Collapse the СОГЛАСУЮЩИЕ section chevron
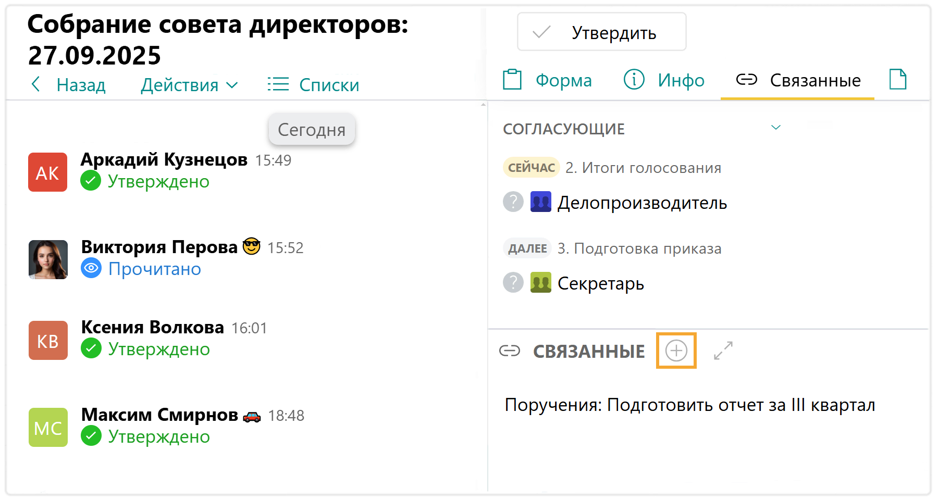938x500 pixels. coord(775,128)
